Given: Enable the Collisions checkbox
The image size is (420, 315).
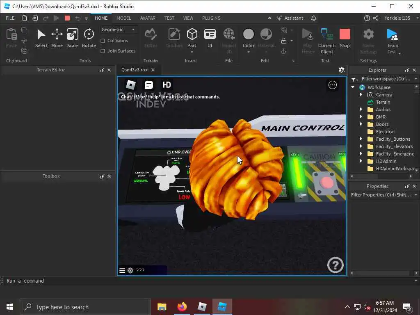Looking at the screenshot, I should tap(103, 41).
